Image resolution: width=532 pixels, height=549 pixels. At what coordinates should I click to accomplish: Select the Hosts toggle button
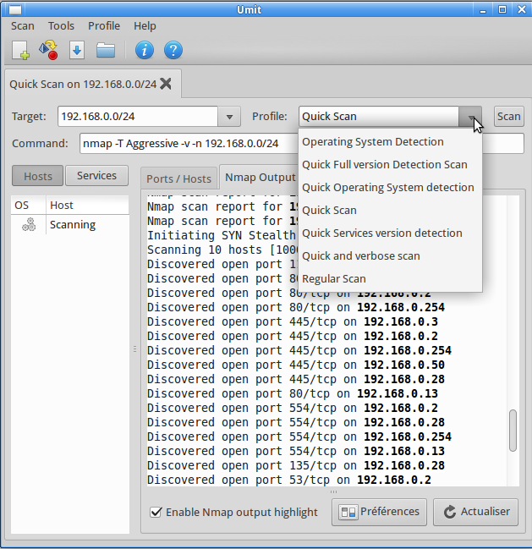[38, 176]
